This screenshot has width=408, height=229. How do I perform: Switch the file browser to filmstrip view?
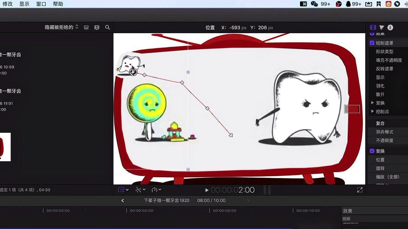pos(96,27)
